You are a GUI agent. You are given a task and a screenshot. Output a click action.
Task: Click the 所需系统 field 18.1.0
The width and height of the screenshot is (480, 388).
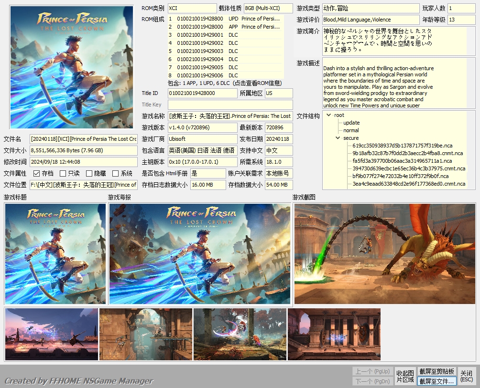coord(279,162)
